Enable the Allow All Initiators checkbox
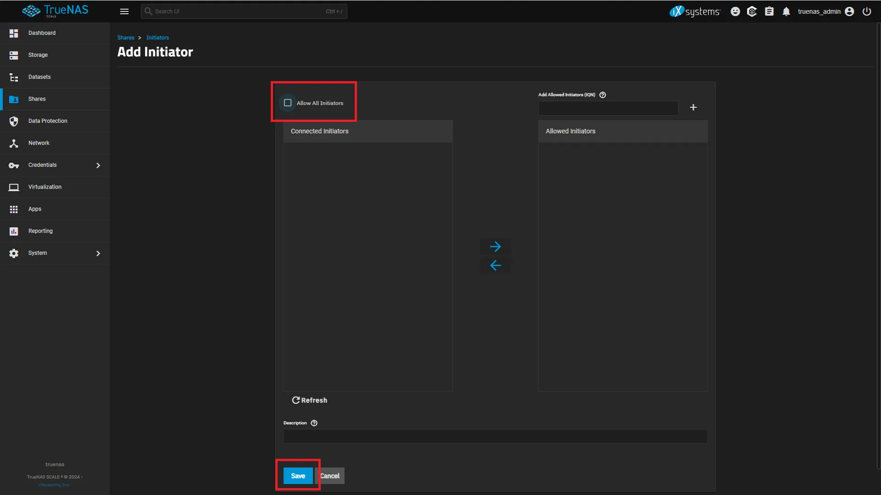881x495 pixels. pos(288,103)
